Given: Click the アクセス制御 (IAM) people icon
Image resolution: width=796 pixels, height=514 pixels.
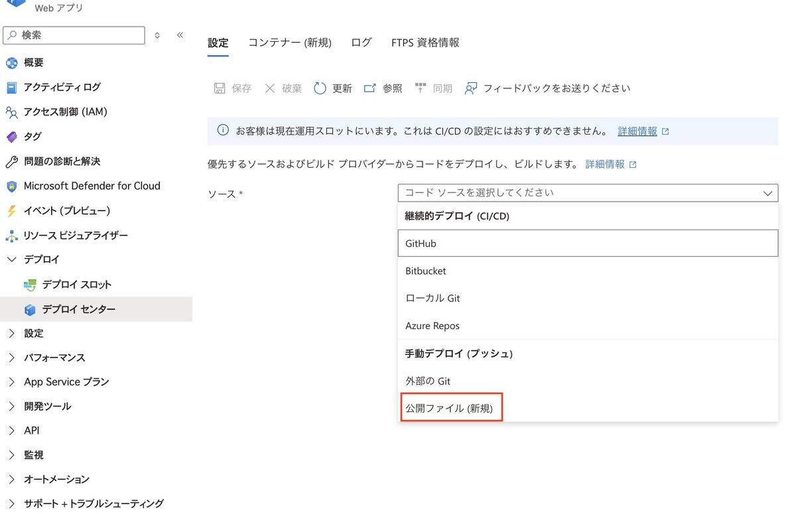Looking at the screenshot, I should (11, 112).
